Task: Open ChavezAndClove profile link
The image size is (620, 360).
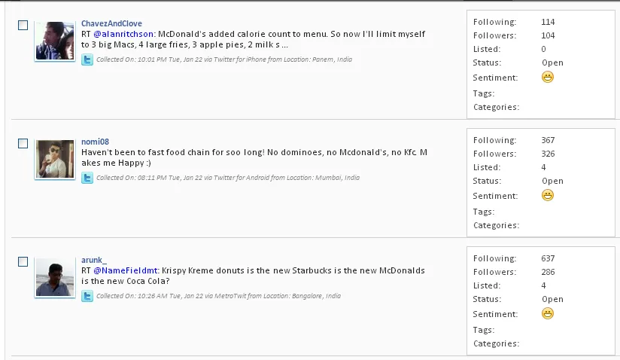Action: 111,23
